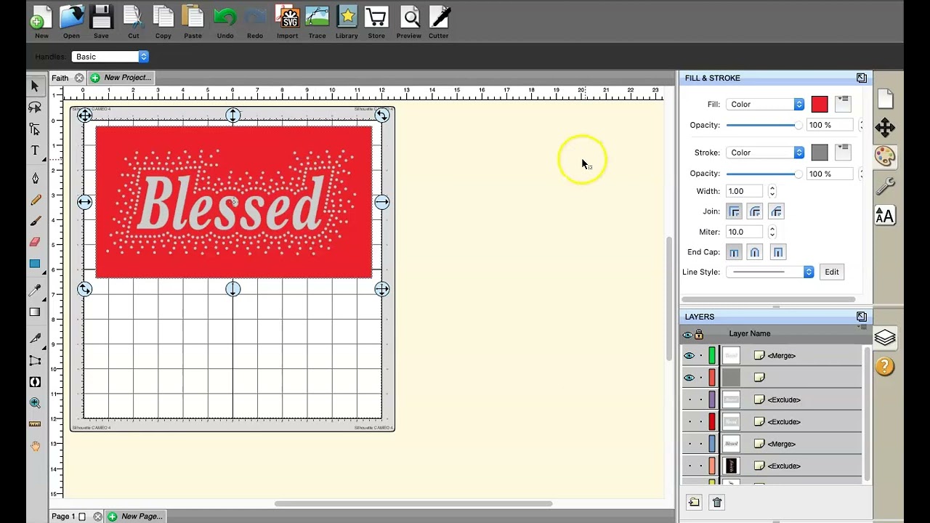
Task: Select the arrow Selection tool
Action: tap(35, 86)
